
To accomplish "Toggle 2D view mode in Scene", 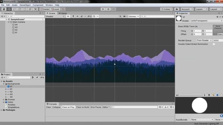I will tap(68, 16).
